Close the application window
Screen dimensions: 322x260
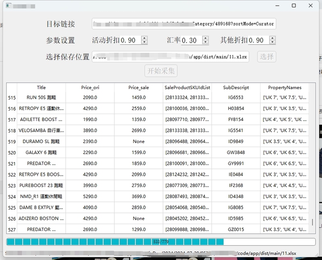[x=310, y=6]
